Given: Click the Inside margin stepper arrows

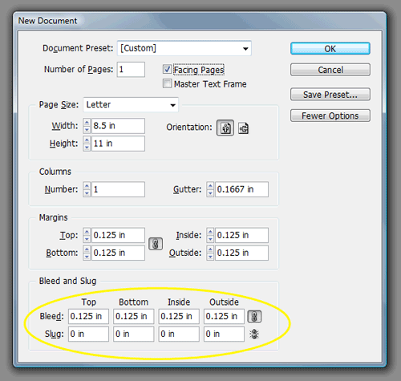Looking at the screenshot, I should click(x=210, y=235).
